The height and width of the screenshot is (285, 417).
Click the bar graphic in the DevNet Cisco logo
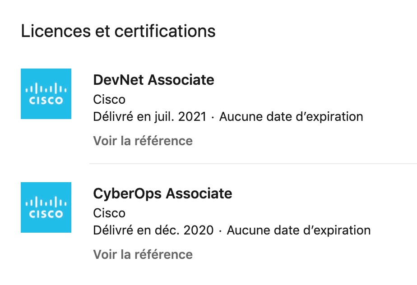click(x=46, y=88)
